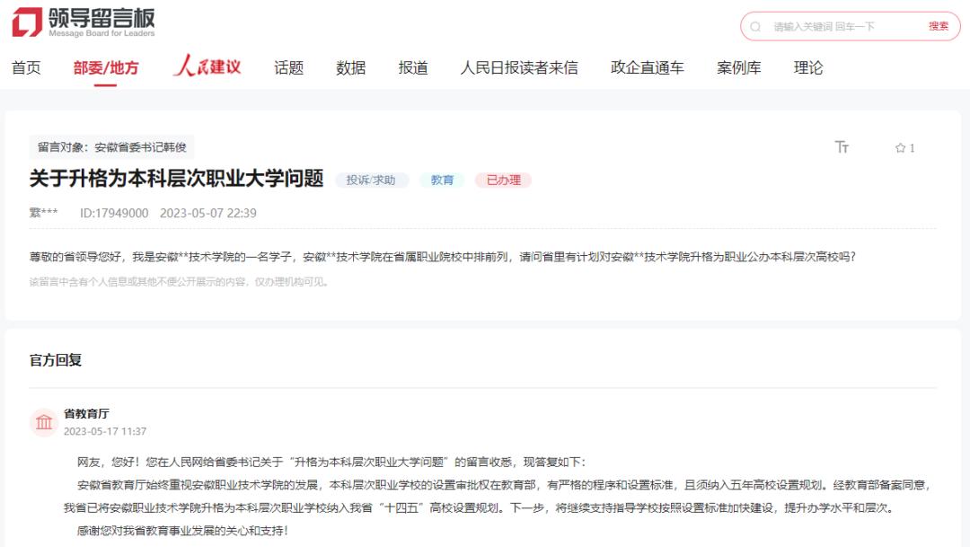Click the 投诉/求助 tag
970x547 pixels.
(372, 180)
